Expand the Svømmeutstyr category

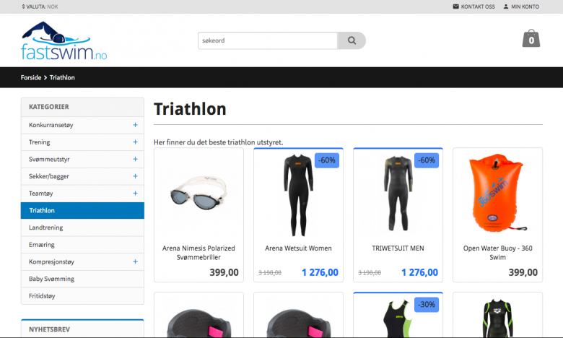[136, 159]
